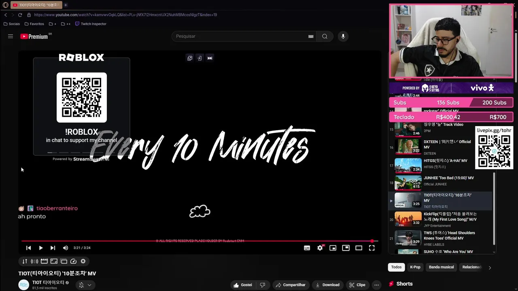Select the Banda musical filter chip
518x291 pixels.
[441, 267]
